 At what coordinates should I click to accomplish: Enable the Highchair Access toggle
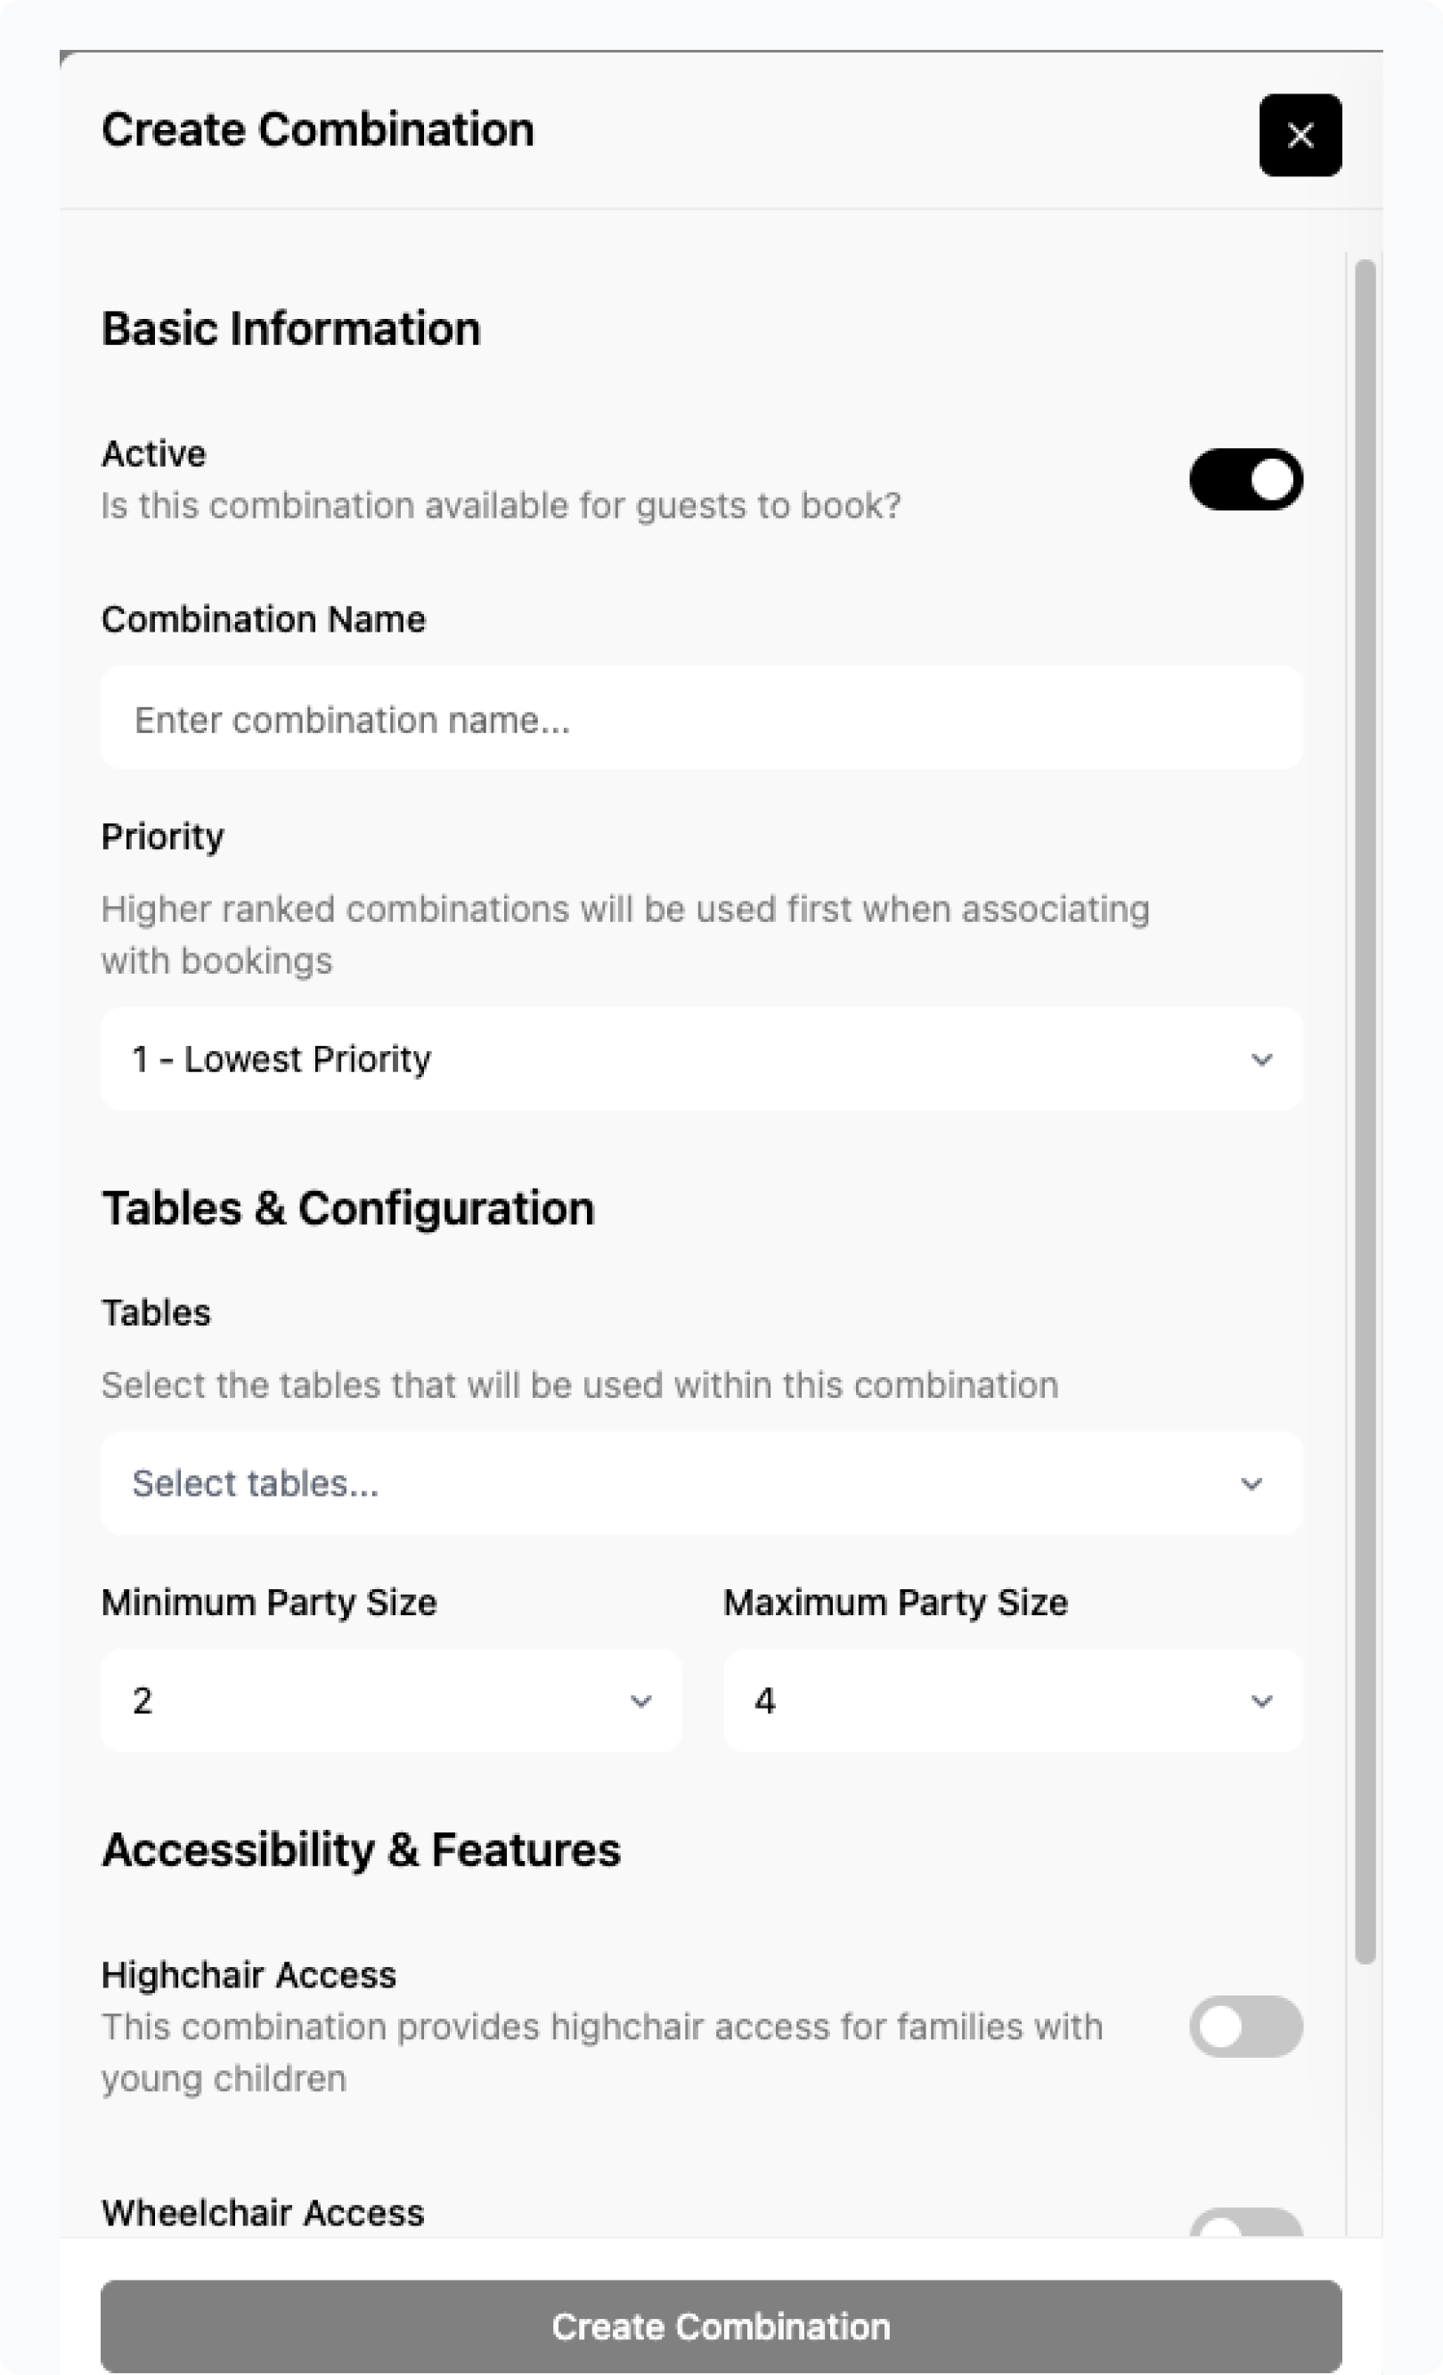click(x=1245, y=2026)
